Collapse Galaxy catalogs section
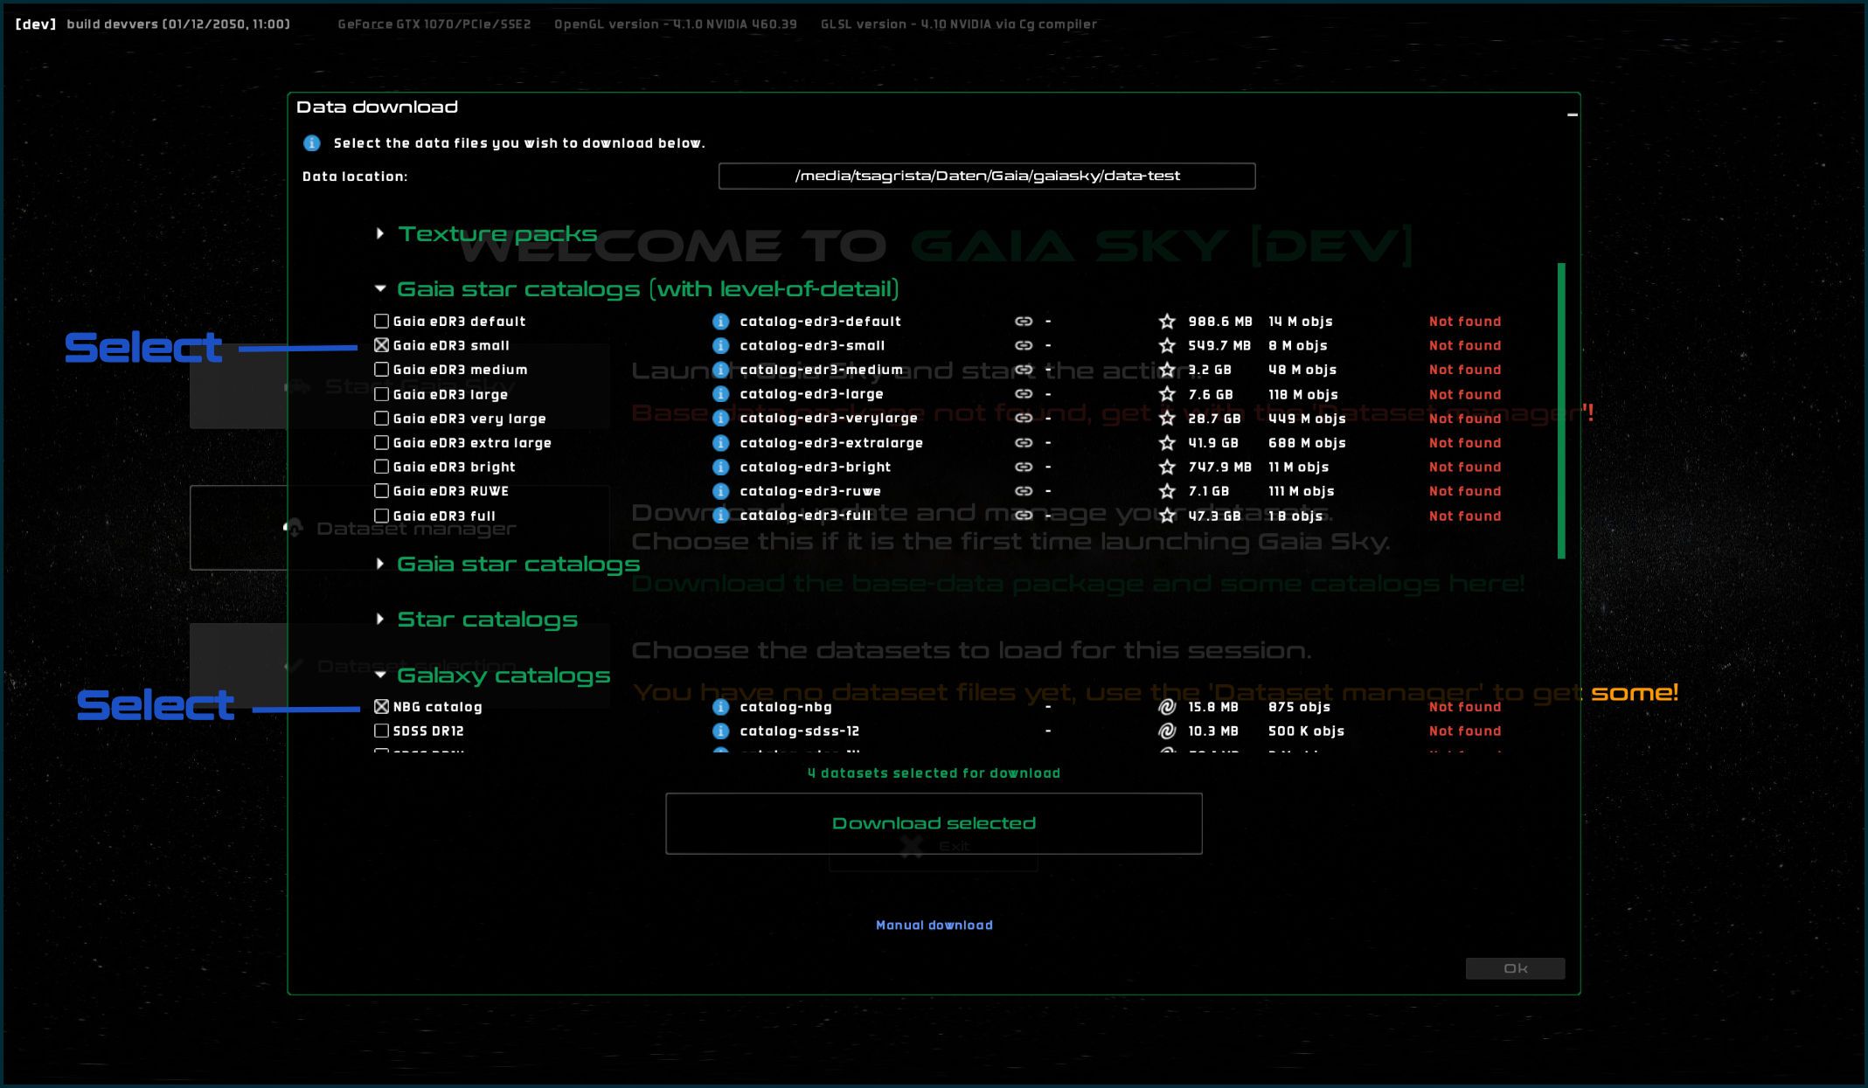This screenshot has height=1088, width=1868. [x=380, y=675]
